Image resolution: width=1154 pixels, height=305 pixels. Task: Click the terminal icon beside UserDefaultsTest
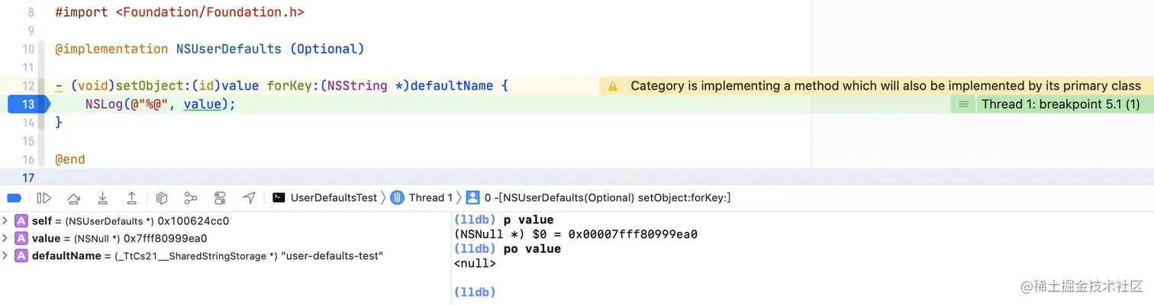coord(279,197)
